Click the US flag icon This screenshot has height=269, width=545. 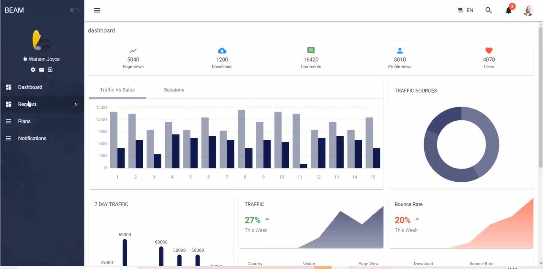[461, 10]
